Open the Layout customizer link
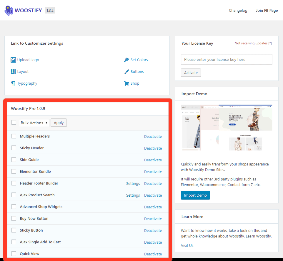Image resolution: width=283 pixels, height=261 pixels. 23,72
